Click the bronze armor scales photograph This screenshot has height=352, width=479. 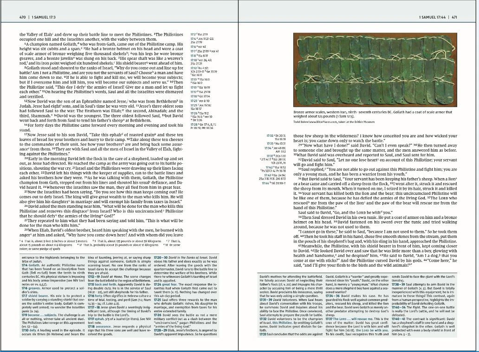375,70
